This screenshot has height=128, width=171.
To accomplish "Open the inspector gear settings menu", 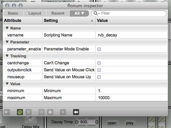I will [x=7, y=112].
